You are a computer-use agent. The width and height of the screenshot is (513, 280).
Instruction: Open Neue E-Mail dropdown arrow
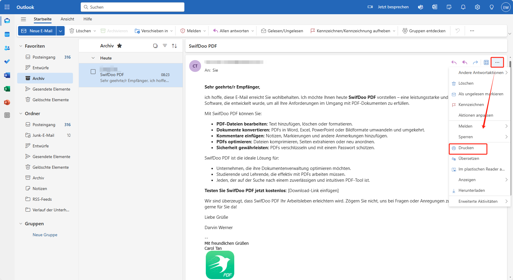[x=60, y=31]
